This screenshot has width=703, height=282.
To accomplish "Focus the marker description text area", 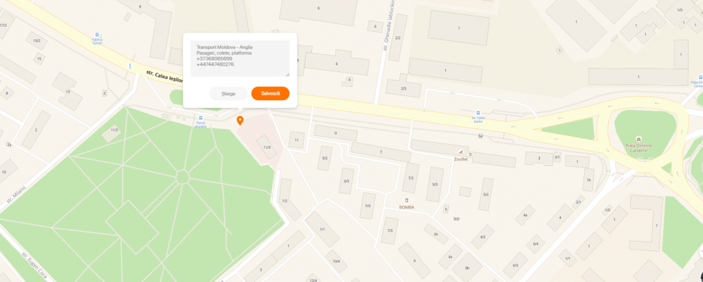I will pos(240,58).
